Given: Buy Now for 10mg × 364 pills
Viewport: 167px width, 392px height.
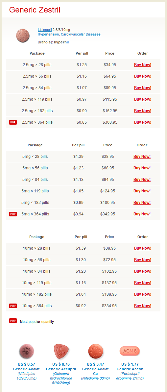Looking at the screenshot, I should point(142,306).
